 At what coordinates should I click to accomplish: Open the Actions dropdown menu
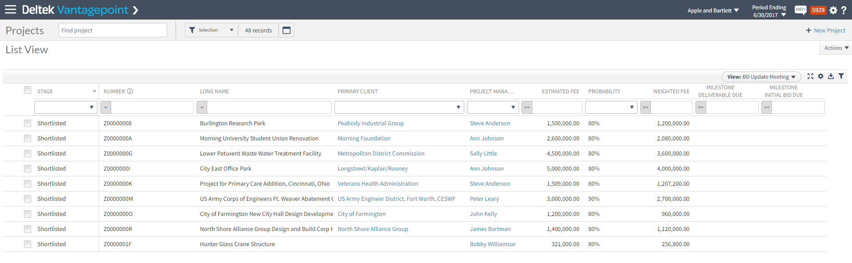point(836,48)
